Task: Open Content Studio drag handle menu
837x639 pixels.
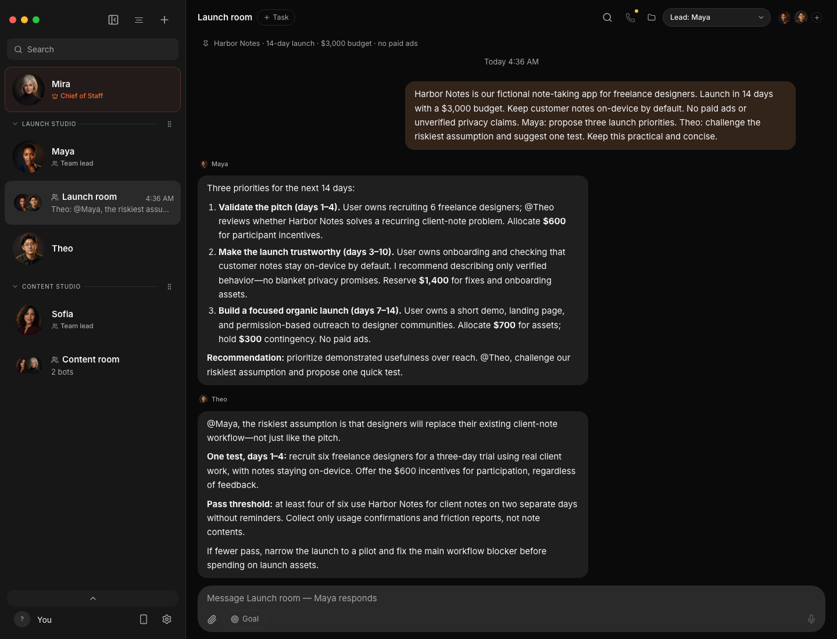Action: pos(169,286)
